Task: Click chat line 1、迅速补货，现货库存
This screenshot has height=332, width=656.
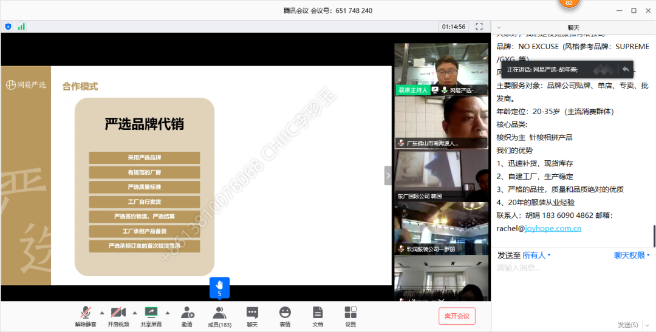Action: pos(535,163)
